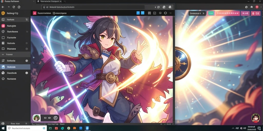Expand the system tray hidden icons chevron

[233, 128]
